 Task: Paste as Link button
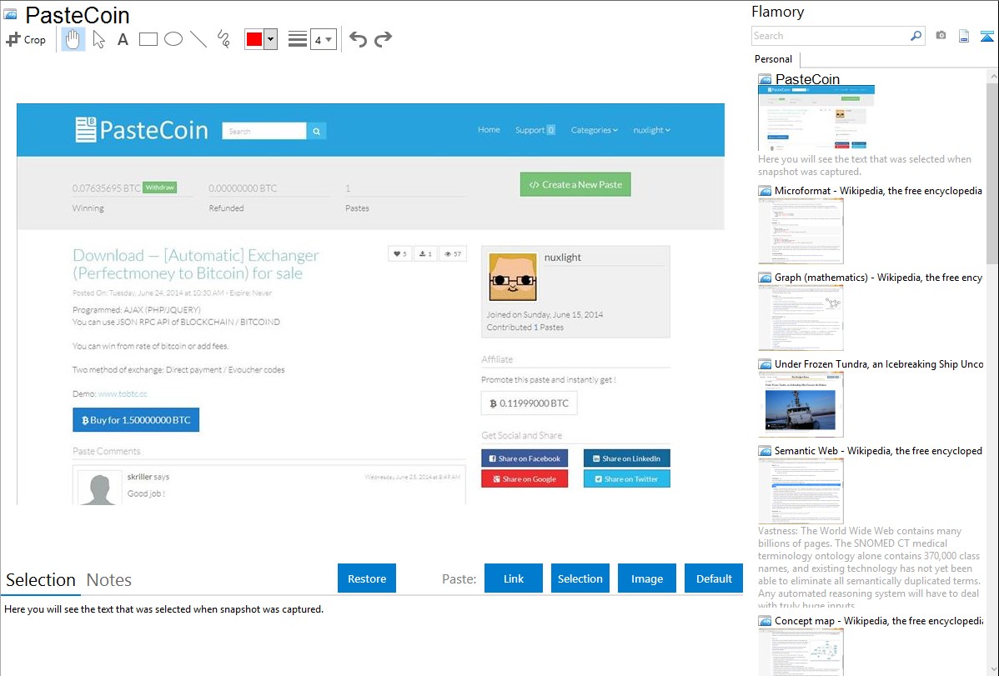coord(514,578)
